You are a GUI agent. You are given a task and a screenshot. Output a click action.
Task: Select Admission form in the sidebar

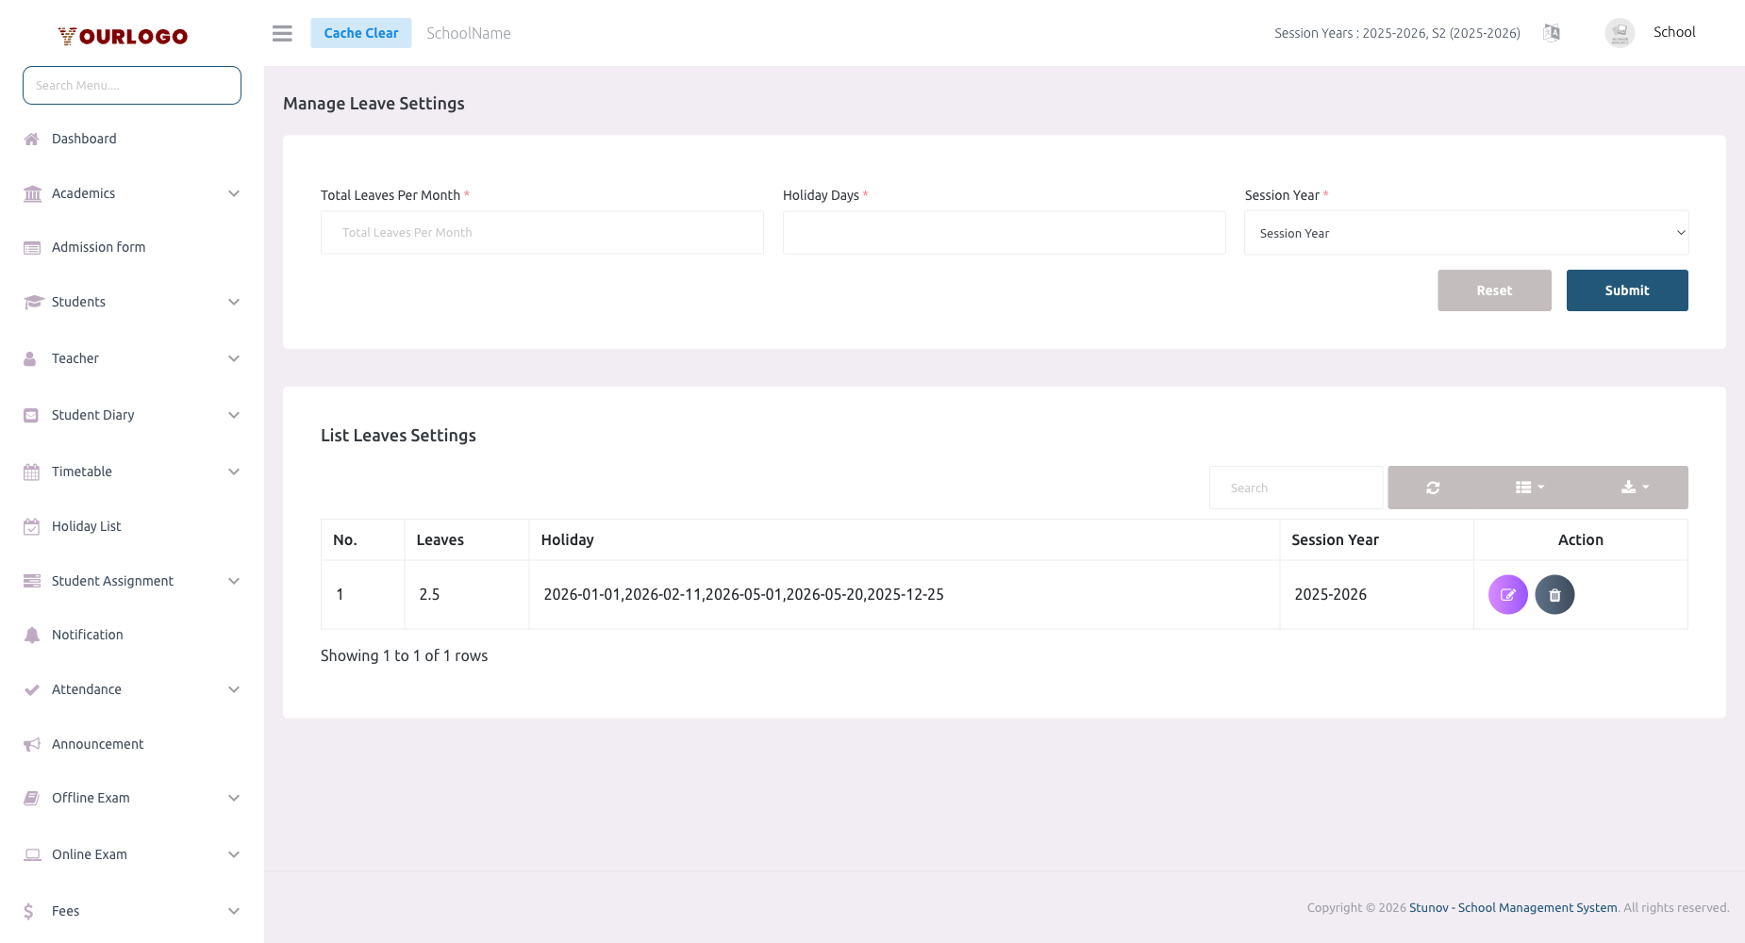(98, 246)
